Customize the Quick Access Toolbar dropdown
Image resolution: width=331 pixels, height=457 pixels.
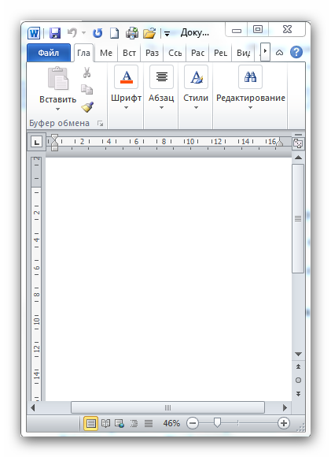[x=167, y=34]
